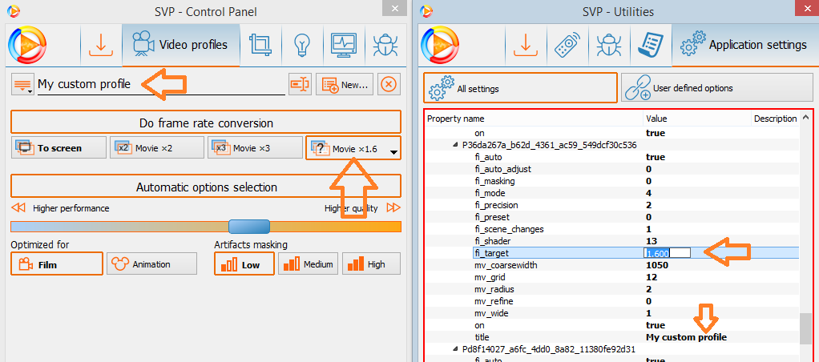Set artifacts masking to Medium
The height and width of the screenshot is (362, 819).
(x=308, y=263)
